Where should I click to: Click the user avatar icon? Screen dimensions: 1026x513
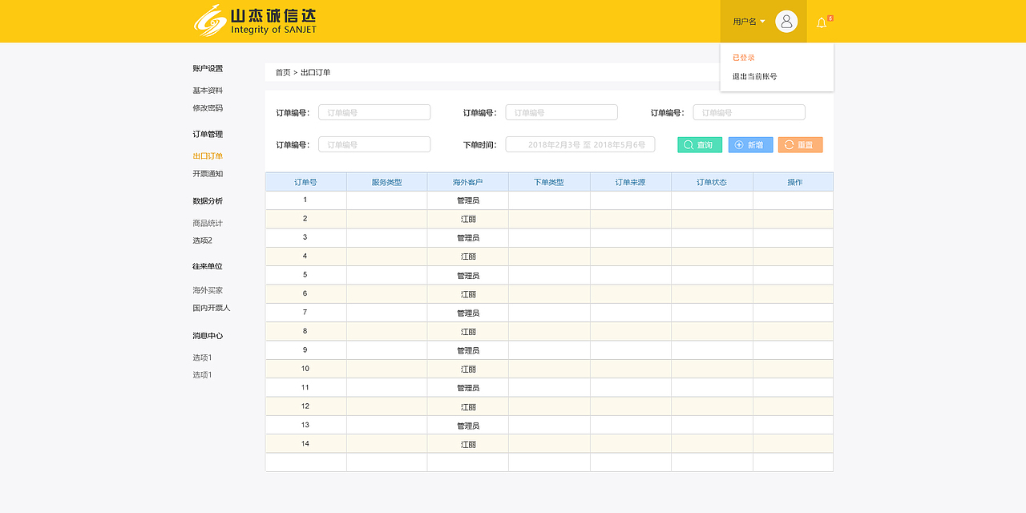786,22
